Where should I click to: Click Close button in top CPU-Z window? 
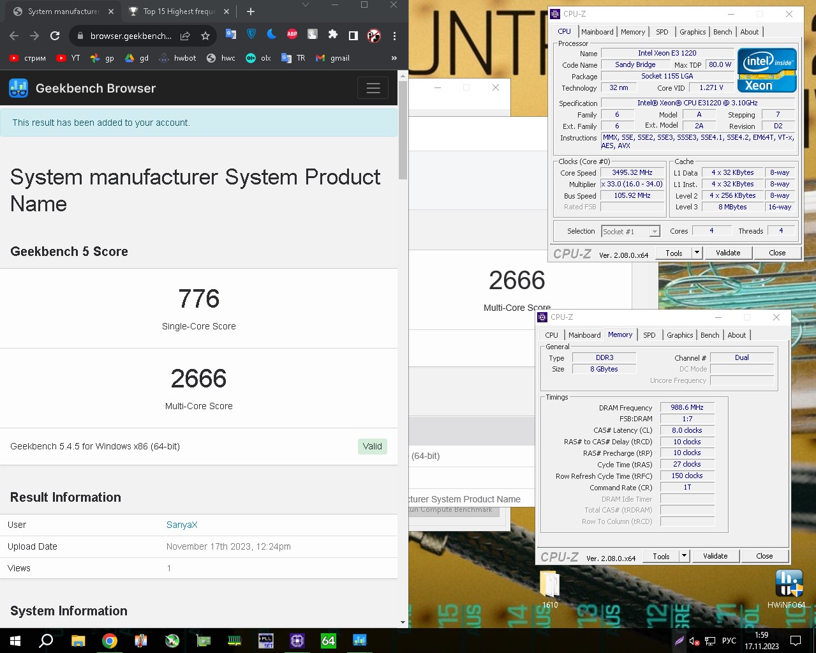point(777,253)
